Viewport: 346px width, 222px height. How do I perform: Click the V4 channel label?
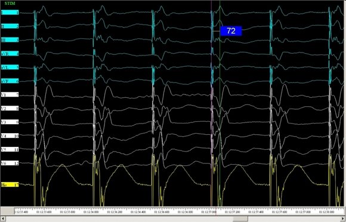[10, 135]
